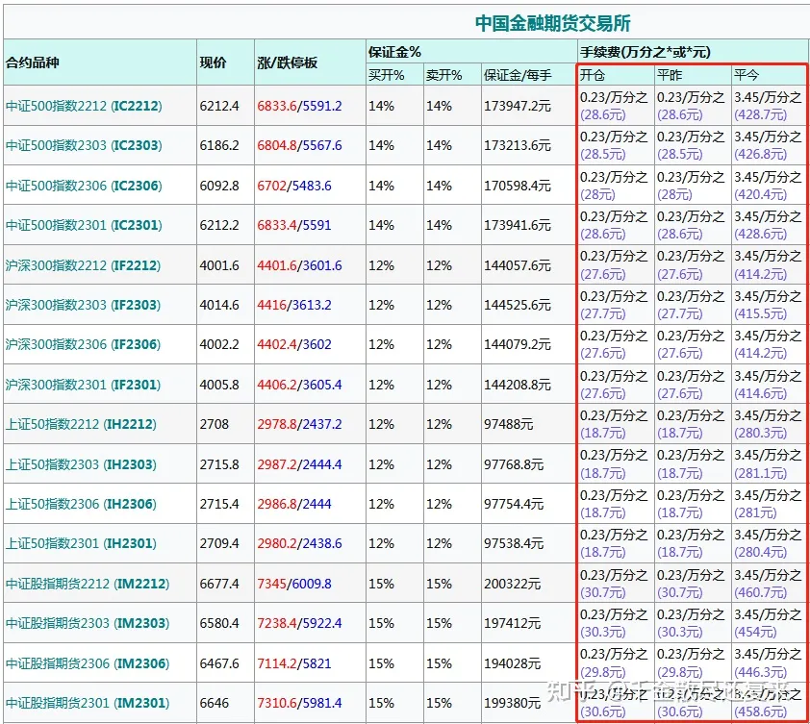Click the 平今 fee (415.5元) cell
This screenshot has height=724, width=810.
coord(768,305)
